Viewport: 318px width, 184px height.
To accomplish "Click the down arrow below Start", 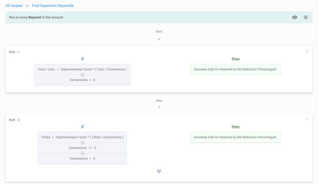I will coord(159,39).
